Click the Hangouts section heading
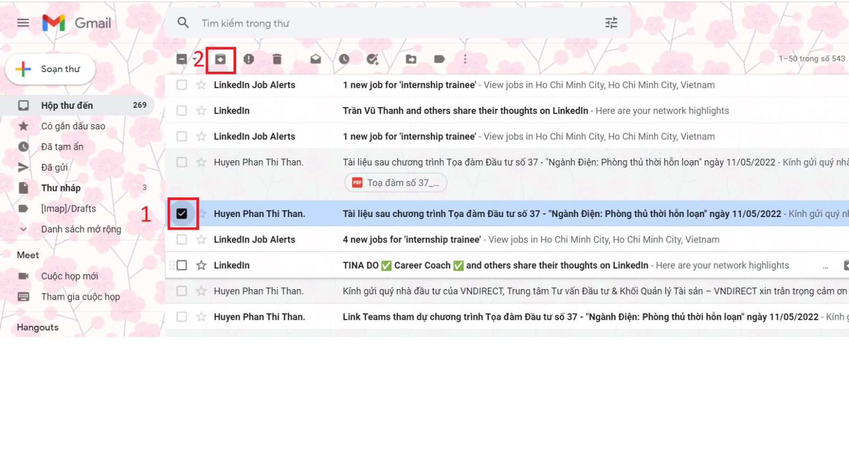 point(38,327)
